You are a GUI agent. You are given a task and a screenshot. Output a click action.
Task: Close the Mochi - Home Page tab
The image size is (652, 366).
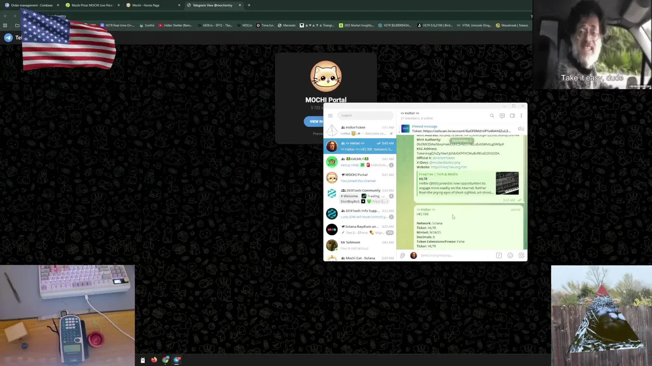click(179, 5)
